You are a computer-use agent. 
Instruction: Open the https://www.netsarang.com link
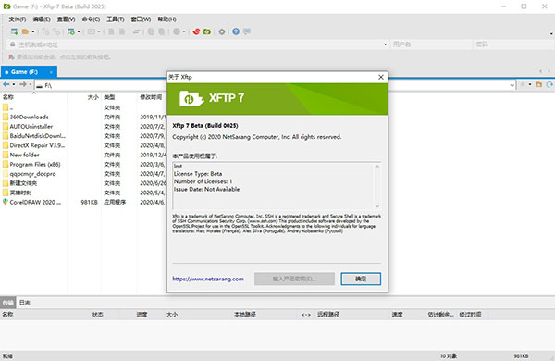tap(208, 279)
